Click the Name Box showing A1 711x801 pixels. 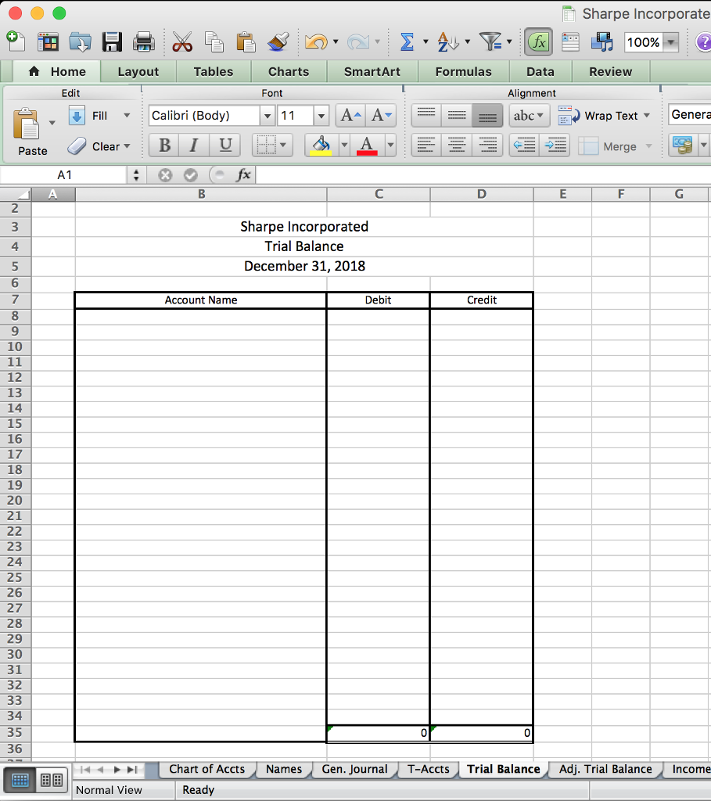[64, 175]
